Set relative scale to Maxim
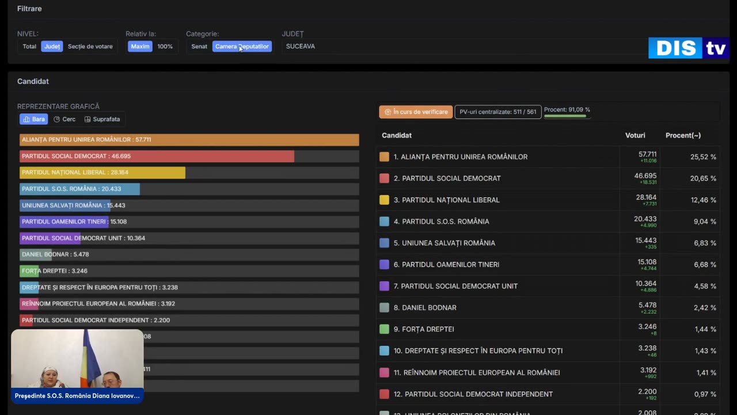 click(x=140, y=47)
